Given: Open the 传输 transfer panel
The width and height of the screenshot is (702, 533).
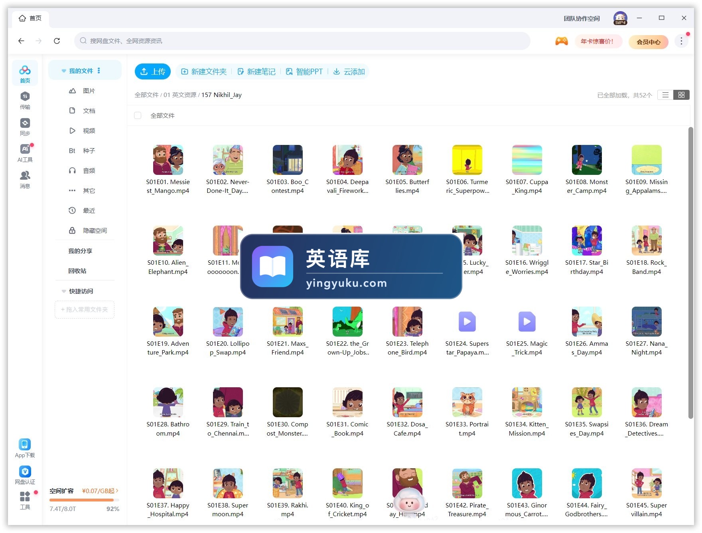Looking at the screenshot, I should pos(25,100).
